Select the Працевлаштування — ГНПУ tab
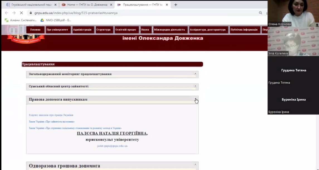This screenshot has height=170, width=319. point(143,5)
